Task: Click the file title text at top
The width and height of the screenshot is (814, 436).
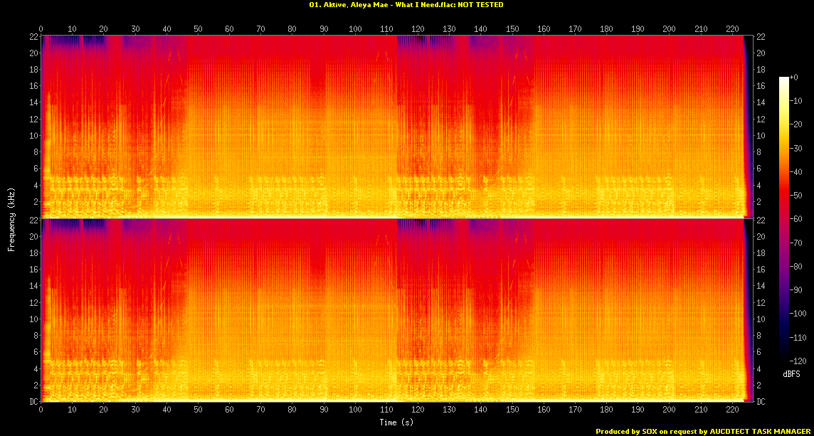Action: pyautogui.click(x=406, y=5)
